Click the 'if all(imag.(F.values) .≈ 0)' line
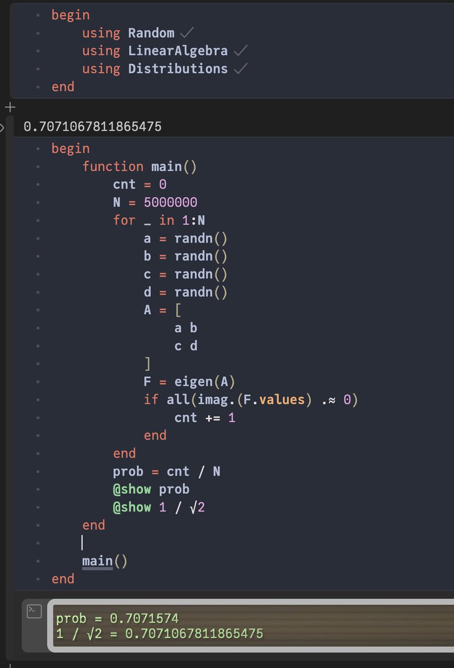The height and width of the screenshot is (668, 454). tap(250, 400)
